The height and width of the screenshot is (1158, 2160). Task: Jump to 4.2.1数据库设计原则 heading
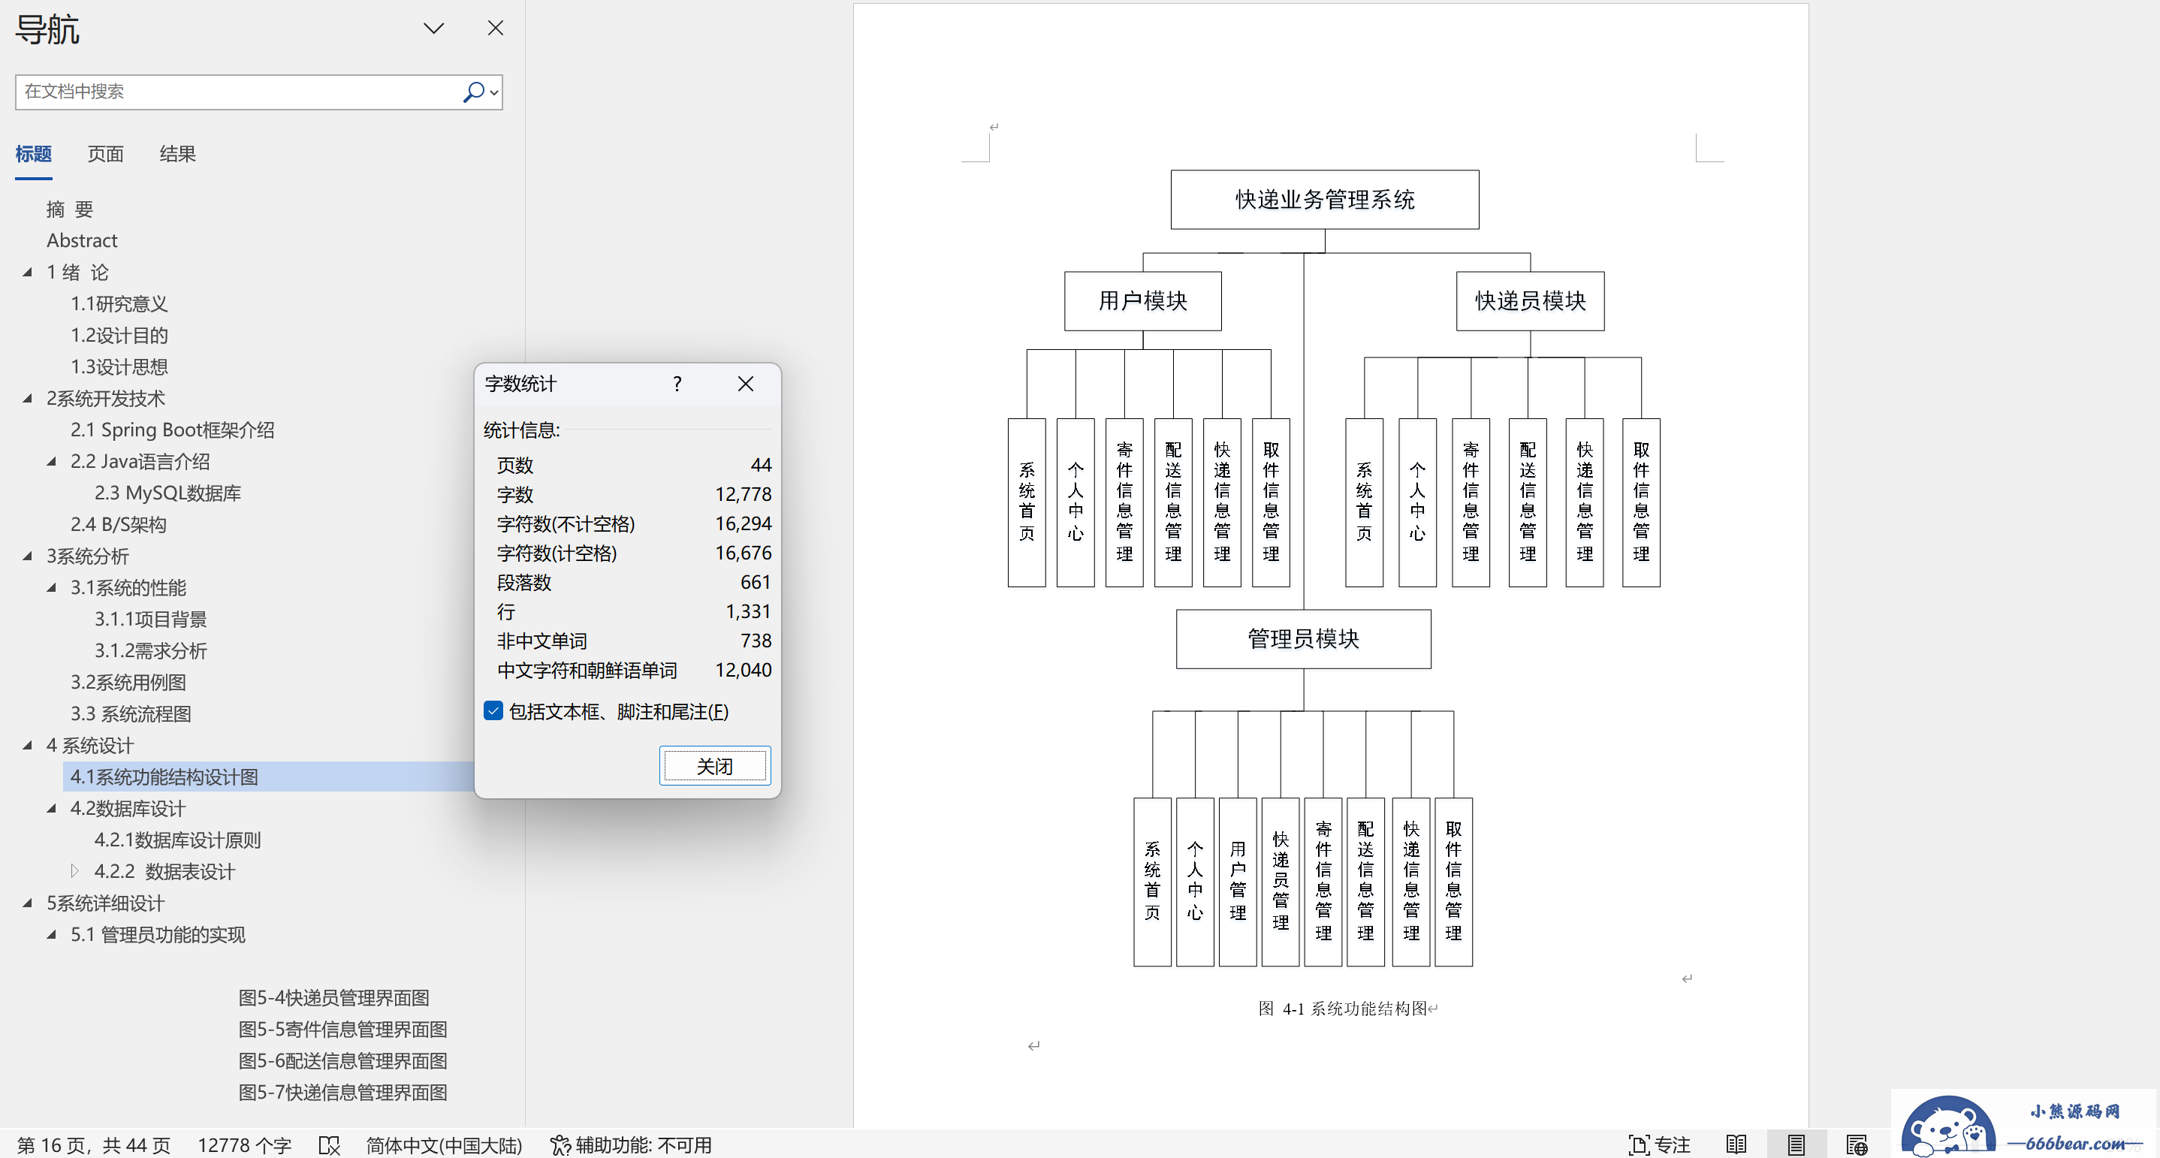tap(178, 840)
